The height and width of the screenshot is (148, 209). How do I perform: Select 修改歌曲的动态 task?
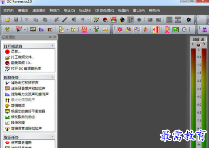point(20,117)
